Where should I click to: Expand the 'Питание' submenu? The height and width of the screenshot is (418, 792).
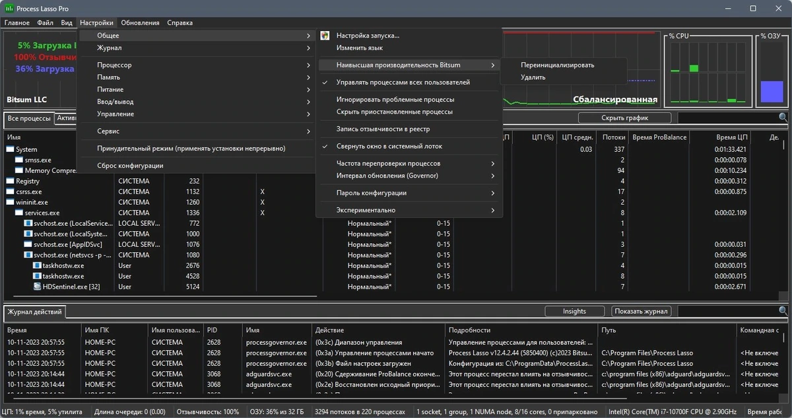[196, 89]
